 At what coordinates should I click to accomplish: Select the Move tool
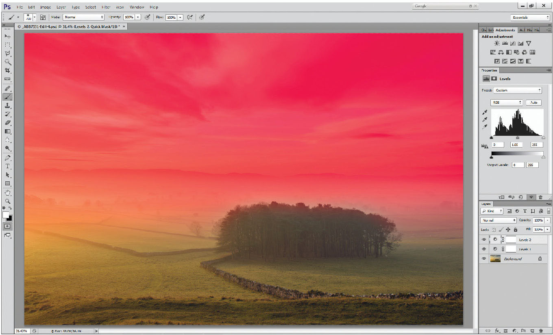pos(8,36)
